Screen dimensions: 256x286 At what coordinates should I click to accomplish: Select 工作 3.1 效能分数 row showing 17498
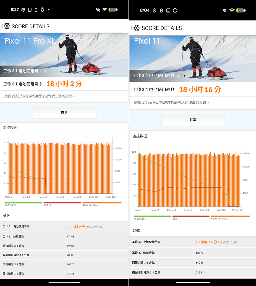pos(64,237)
